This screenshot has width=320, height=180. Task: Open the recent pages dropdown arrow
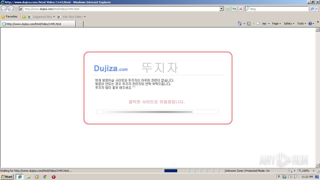16,9
